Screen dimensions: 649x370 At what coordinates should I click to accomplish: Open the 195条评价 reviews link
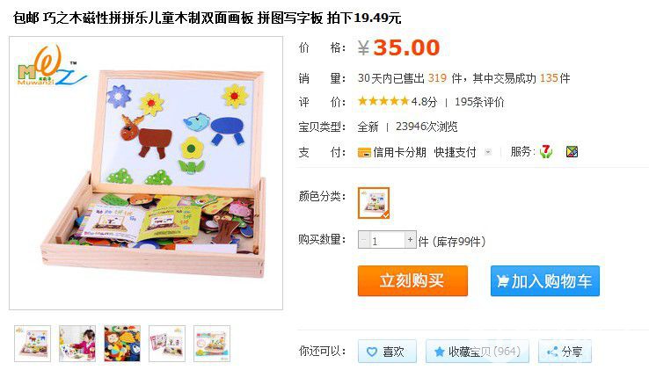tap(479, 102)
